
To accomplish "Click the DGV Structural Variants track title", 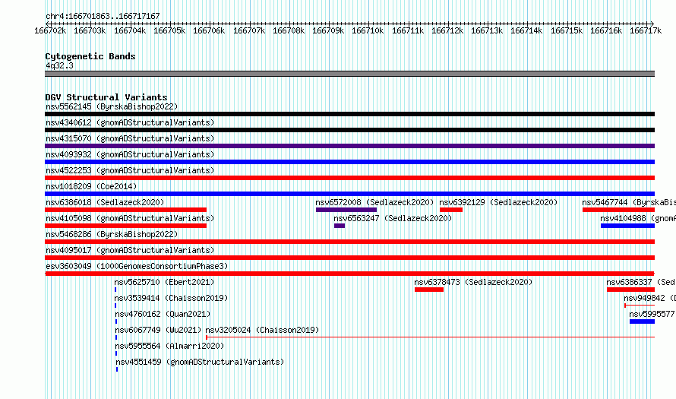I will [106, 97].
